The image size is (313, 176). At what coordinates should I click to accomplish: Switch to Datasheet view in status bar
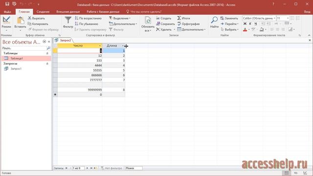click(x=287, y=173)
